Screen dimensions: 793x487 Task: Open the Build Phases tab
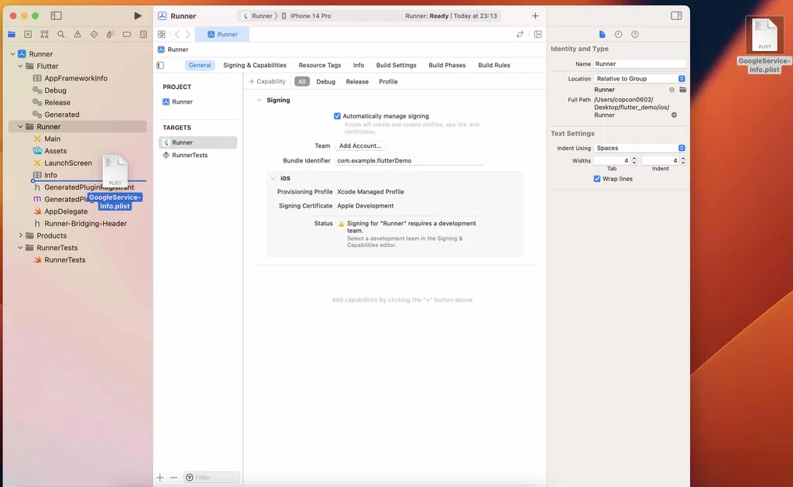[x=447, y=65]
